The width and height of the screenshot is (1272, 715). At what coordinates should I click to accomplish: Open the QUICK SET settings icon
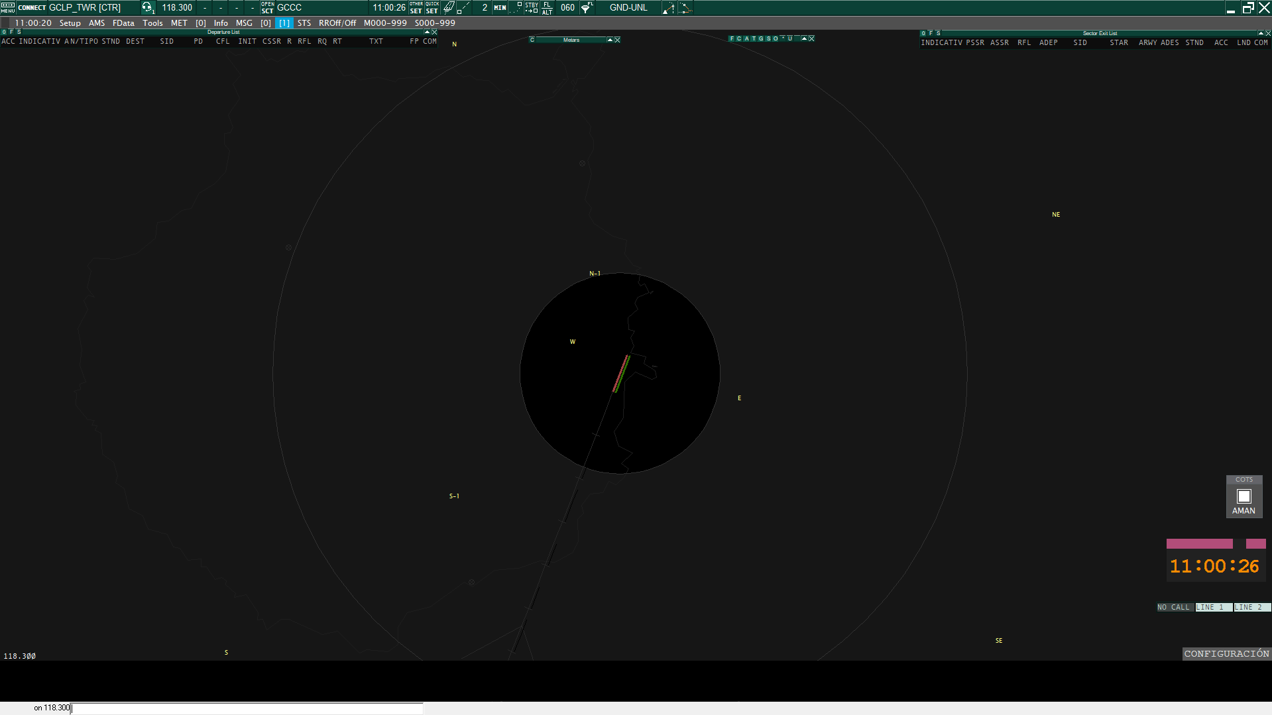pyautogui.click(x=432, y=8)
